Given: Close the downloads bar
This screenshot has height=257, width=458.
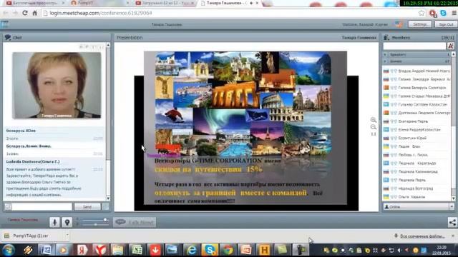Looking at the screenshot, I should point(453,236).
